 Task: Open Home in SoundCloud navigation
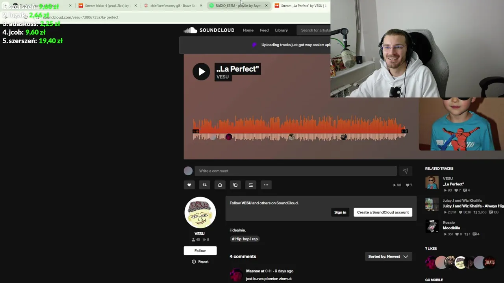tap(248, 30)
